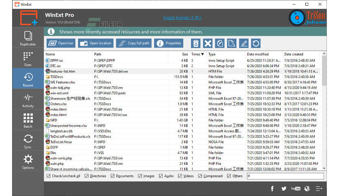This screenshot has height=196, width=339.
Task: Open the YouTube channel icon
Action: coord(296,189)
